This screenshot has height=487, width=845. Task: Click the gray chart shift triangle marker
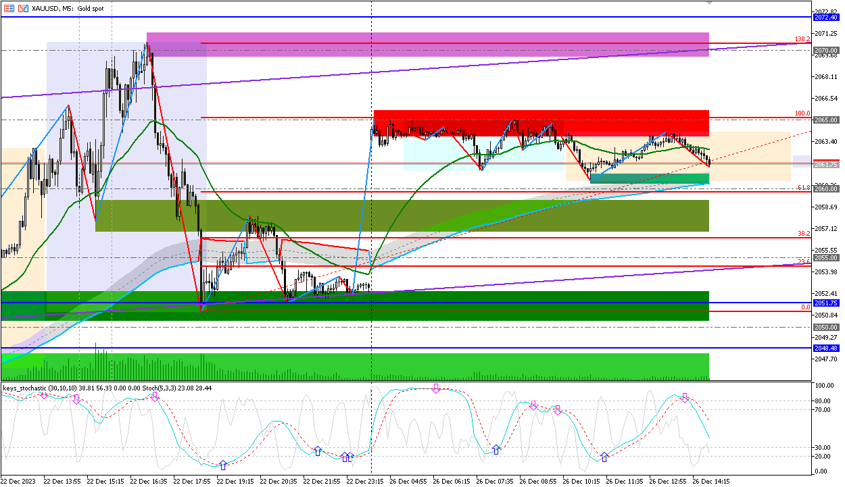coord(709,3)
